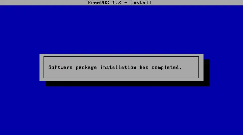The height and width of the screenshot is (135, 243).
Task: Click the word "Software" in the dialog
Action: (x=60, y=67)
